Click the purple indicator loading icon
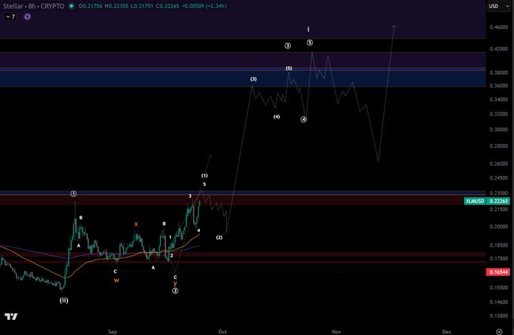The width and height of the screenshot is (514, 335). click(x=27, y=17)
